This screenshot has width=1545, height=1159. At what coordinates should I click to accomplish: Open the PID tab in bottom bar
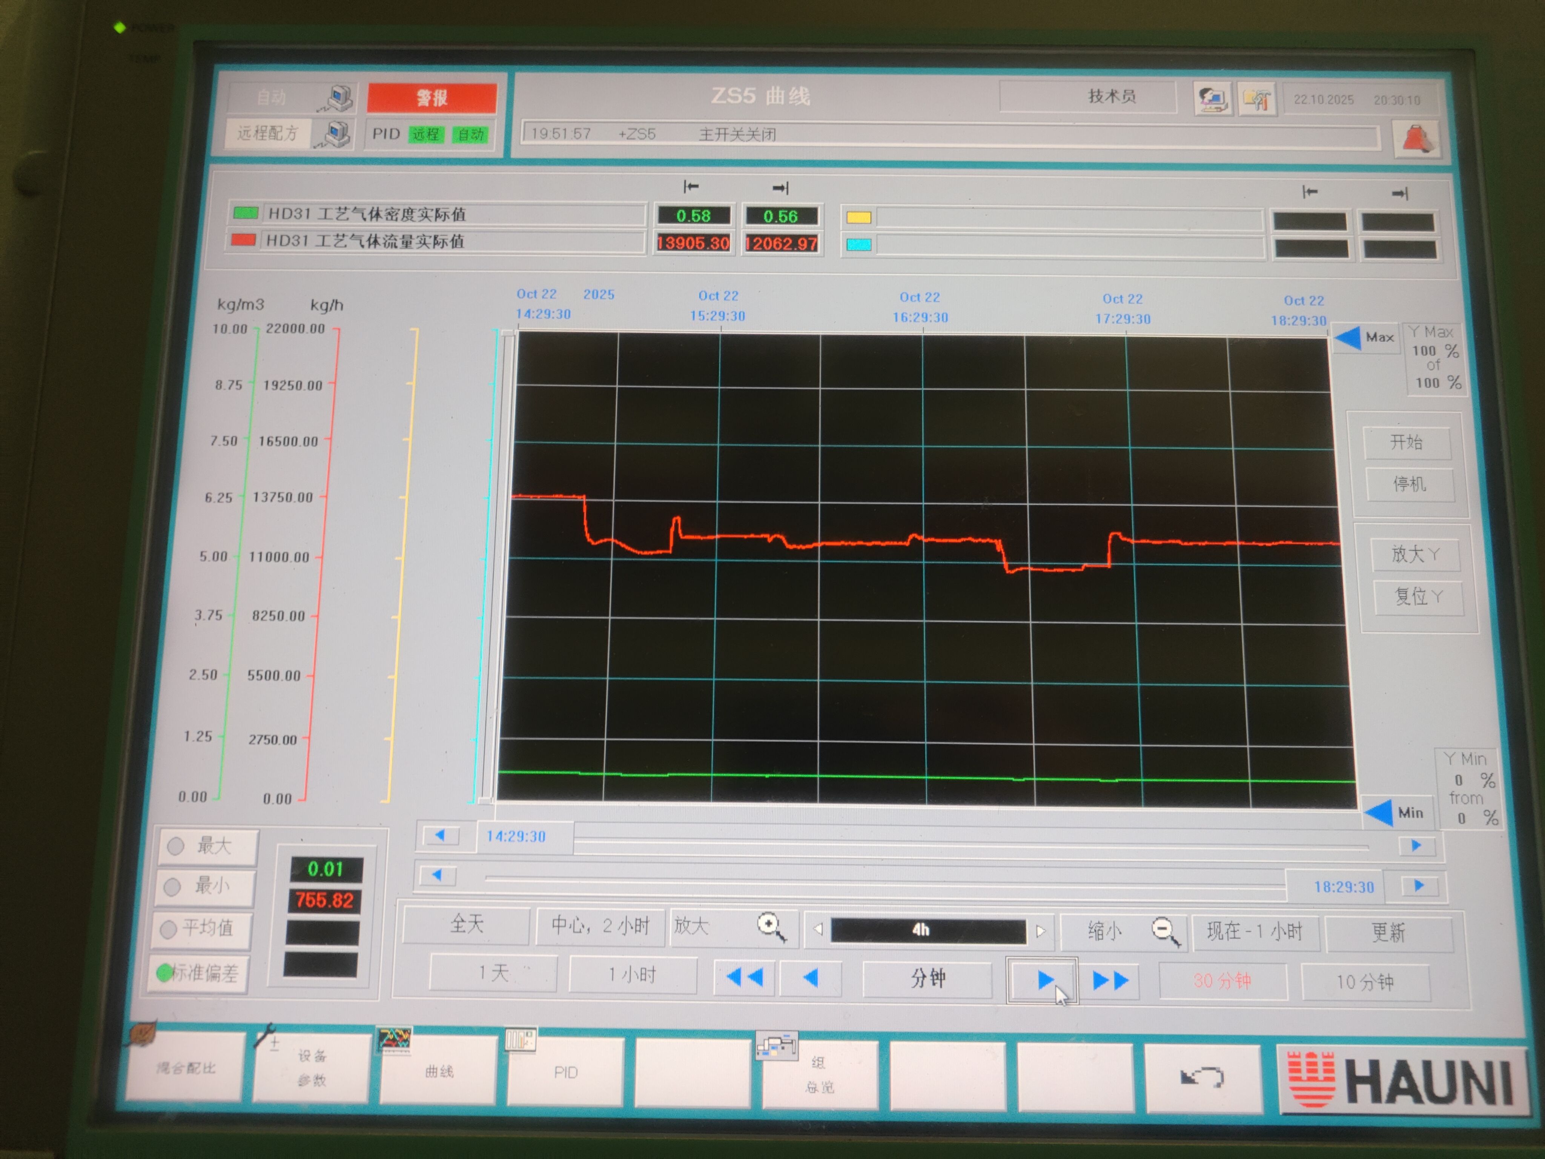(565, 1072)
